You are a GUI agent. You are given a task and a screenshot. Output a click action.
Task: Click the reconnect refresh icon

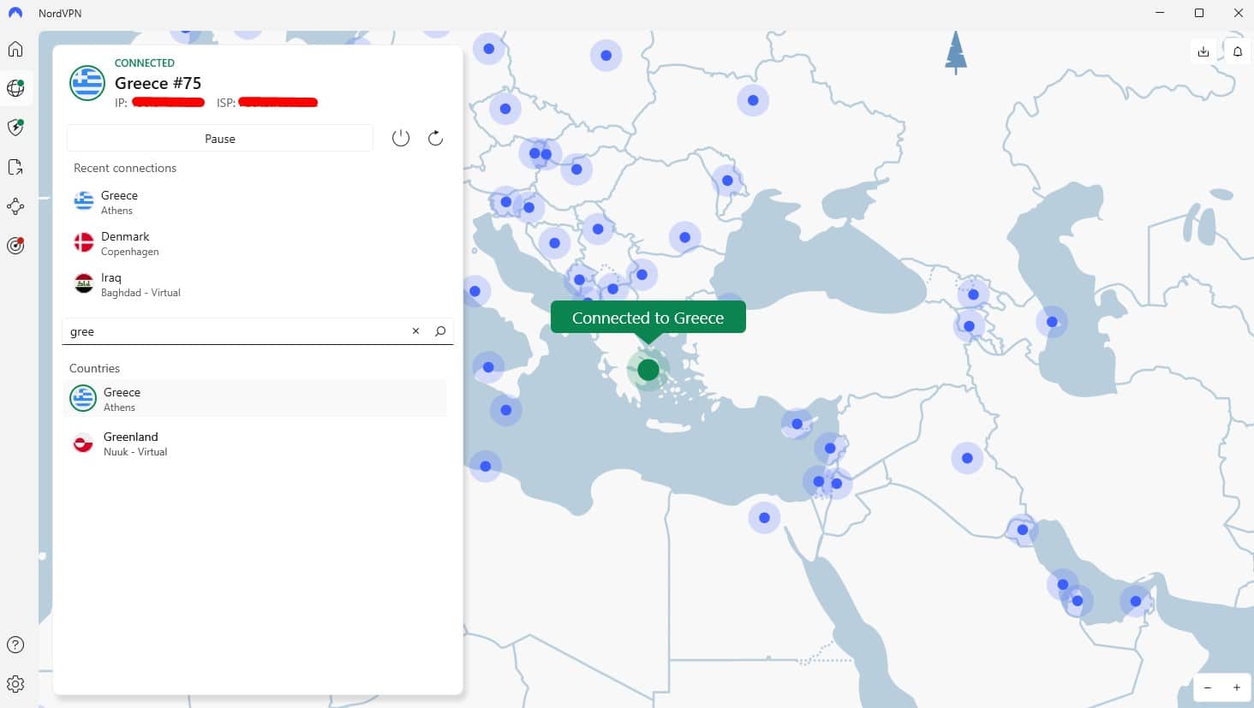(435, 138)
